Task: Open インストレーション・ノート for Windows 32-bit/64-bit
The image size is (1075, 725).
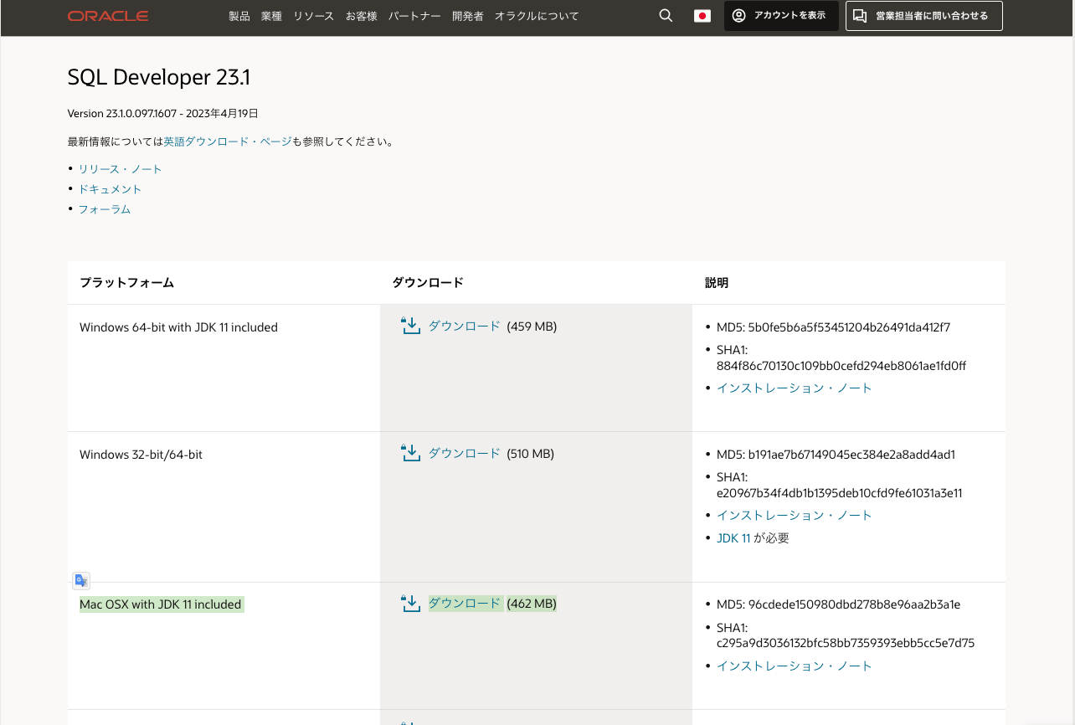Action: 795,515
